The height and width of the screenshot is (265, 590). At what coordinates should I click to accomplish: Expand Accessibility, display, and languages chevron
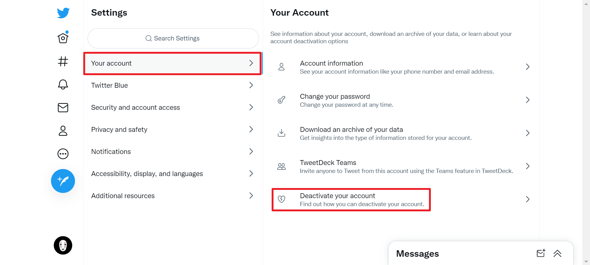(x=251, y=174)
